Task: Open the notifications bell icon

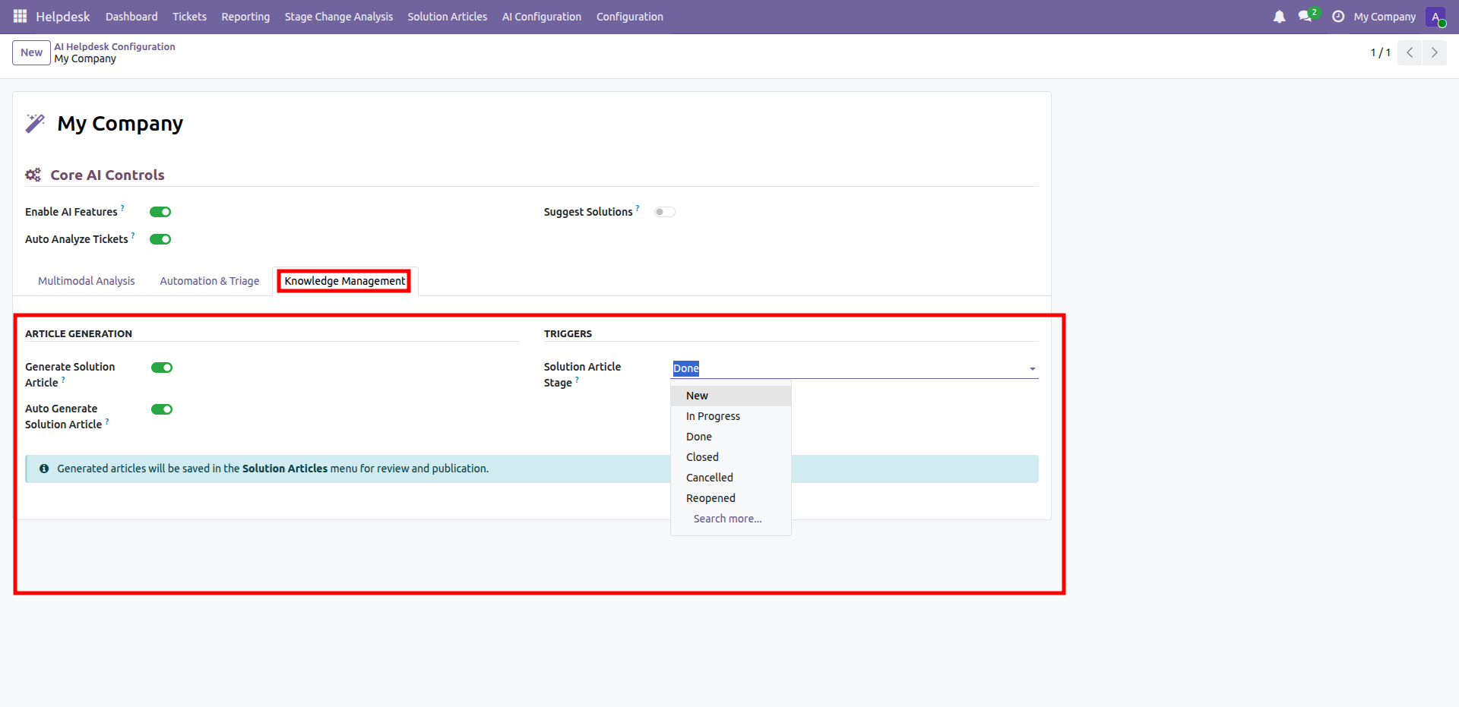Action: (x=1279, y=17)
